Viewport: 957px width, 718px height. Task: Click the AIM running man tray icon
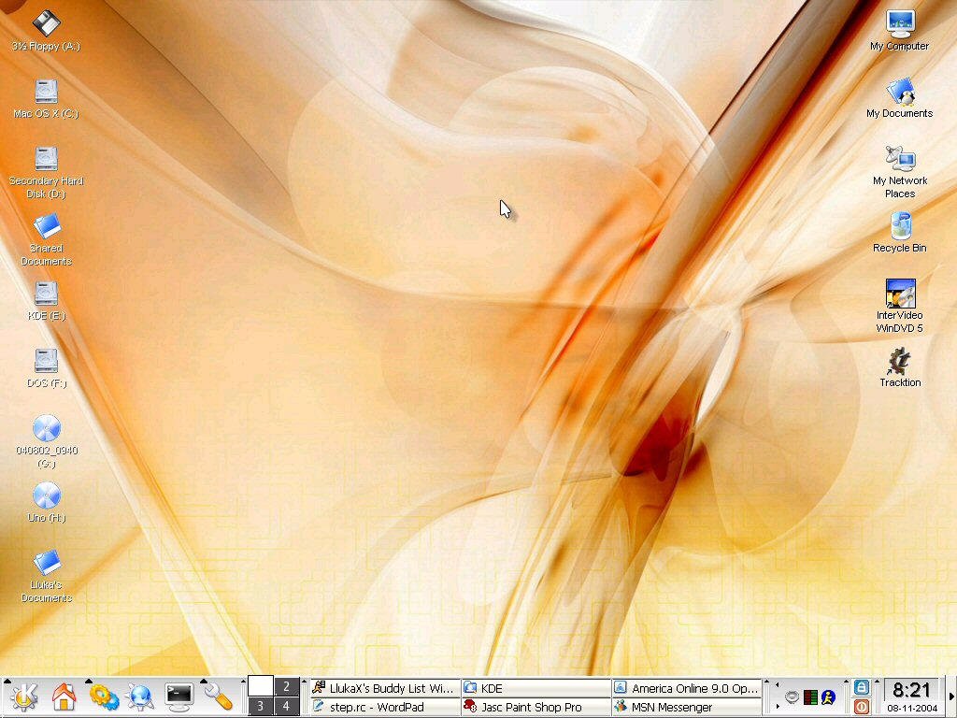pyautogui.click(x=828, y=696)
